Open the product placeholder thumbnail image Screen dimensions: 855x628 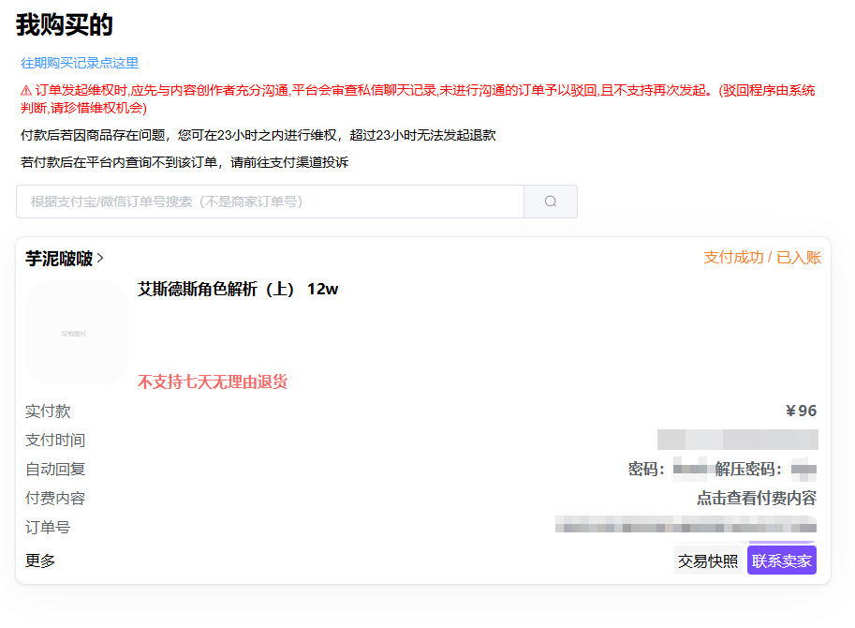(77, 333)
